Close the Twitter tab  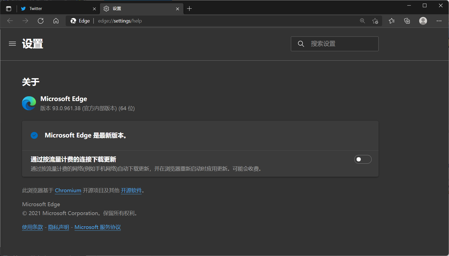94,9
